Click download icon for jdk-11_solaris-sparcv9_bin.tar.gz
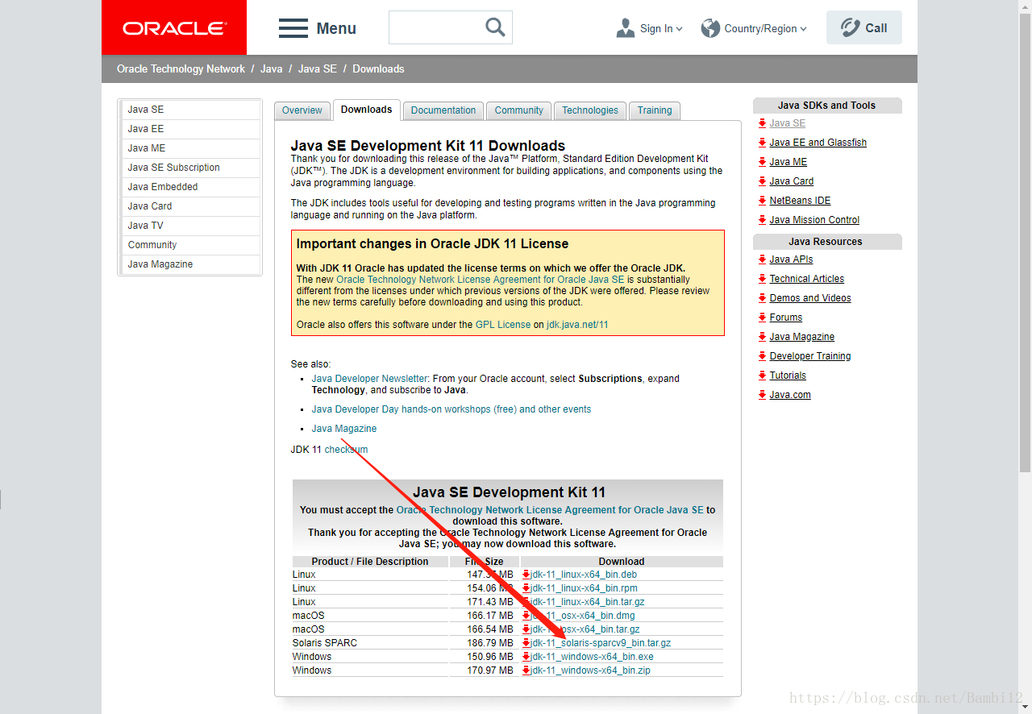Viewport: 1032px width, 714px height. (526, 643)
